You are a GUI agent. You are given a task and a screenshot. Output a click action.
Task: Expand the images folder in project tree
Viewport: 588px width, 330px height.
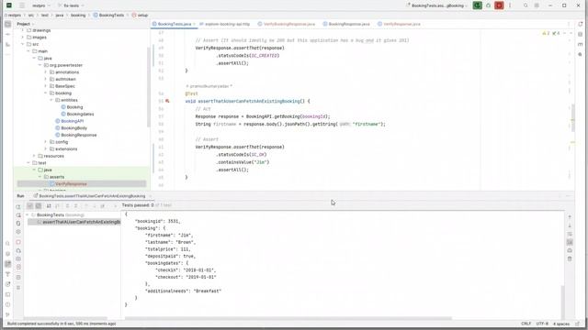tap(23, 38)
